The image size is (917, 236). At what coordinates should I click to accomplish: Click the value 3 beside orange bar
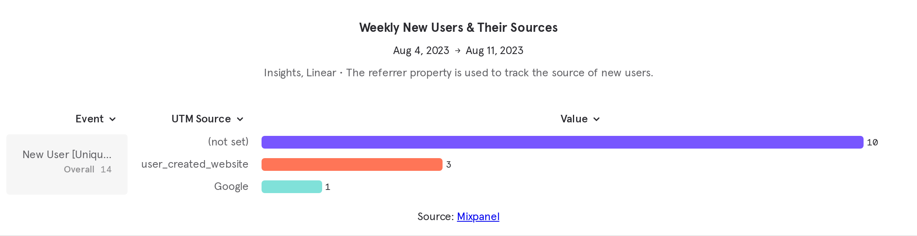point(449,164)
